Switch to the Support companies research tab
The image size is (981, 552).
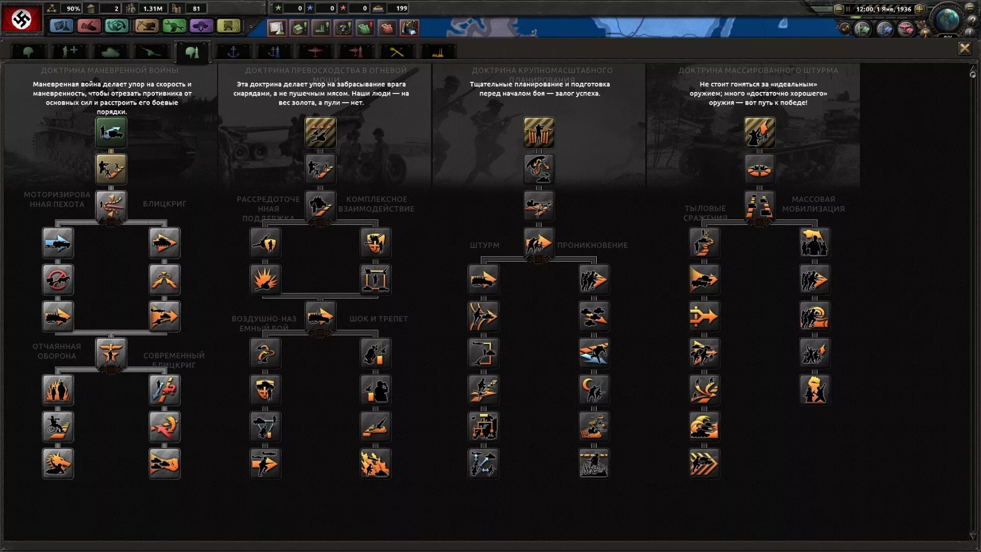69,52
